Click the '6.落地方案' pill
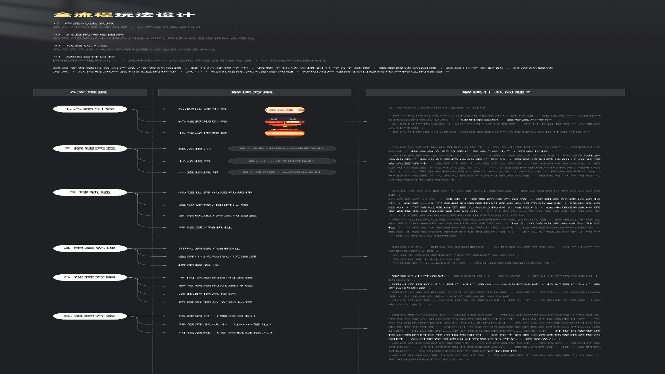The height and width of the screenshot is (374, 665). click(90, 316)
